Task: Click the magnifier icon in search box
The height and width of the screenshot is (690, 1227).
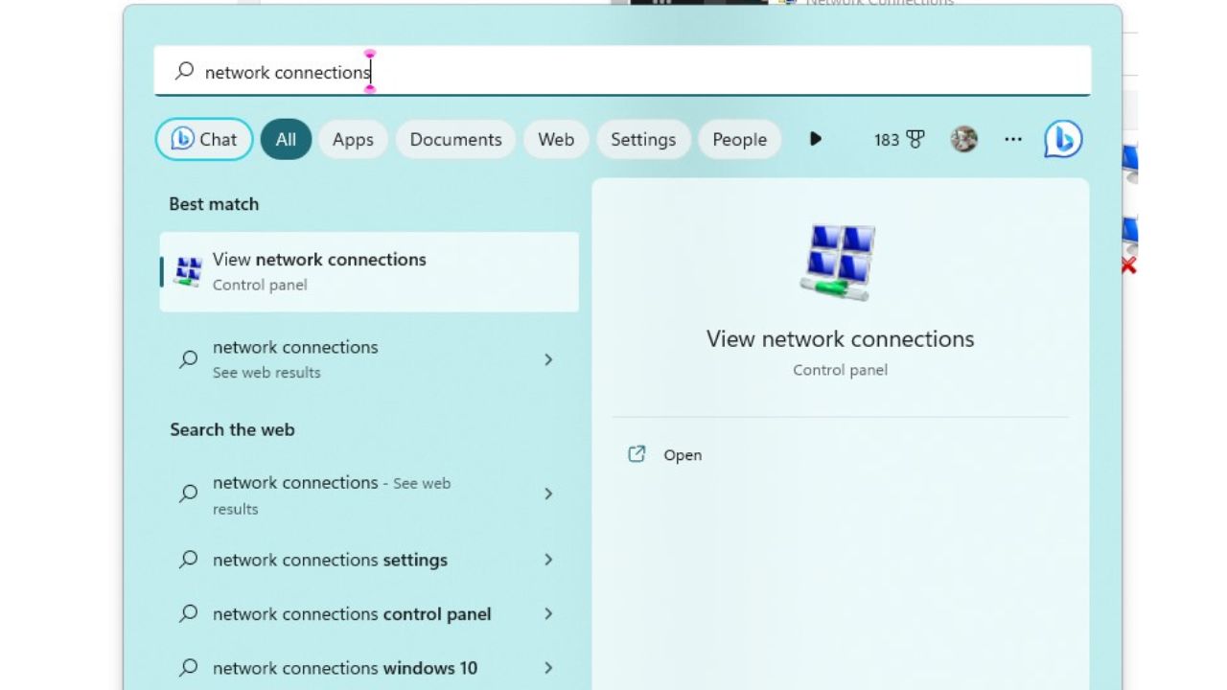Action: (184, 72)
